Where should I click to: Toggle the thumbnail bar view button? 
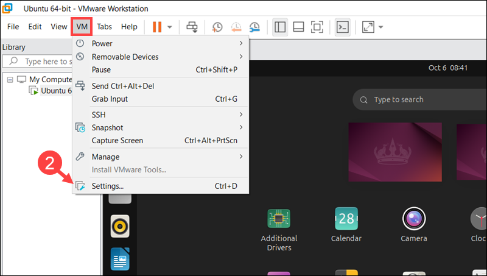coord(298,27)
